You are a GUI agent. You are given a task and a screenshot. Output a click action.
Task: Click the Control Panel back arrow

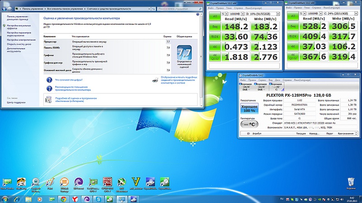(4, 9)
